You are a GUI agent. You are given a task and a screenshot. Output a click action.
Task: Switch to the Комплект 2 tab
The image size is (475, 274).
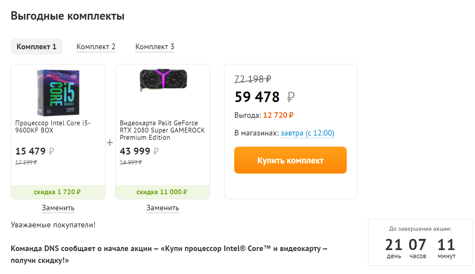[x=96, y=47]
